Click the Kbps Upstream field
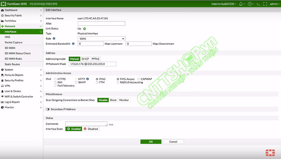Screen dimensions: 281x159 pyautogui.click(x=91, y=44)
